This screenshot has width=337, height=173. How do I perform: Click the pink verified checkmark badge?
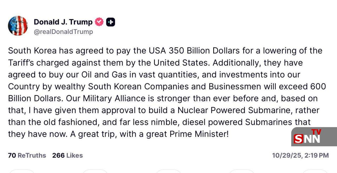99,22
